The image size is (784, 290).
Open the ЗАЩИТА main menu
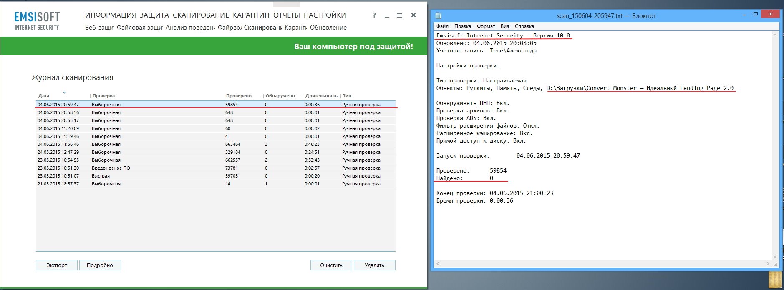tap(154, 15)
